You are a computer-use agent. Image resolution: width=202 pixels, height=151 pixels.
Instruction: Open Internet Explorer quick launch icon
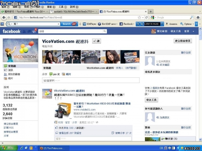point(22,148)
